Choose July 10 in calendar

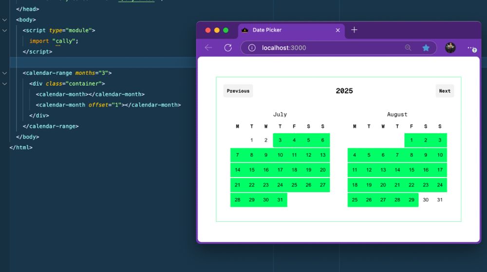(280, 155)
